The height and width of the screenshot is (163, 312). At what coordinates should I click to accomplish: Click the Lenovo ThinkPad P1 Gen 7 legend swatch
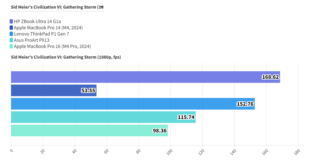11,34
